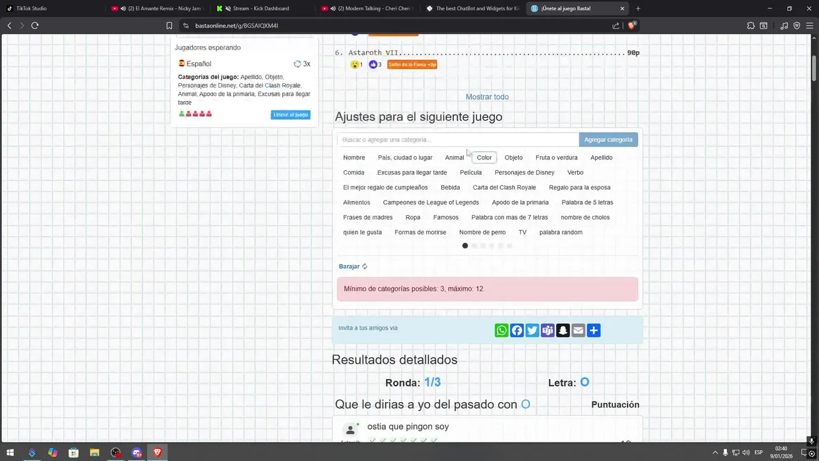Select the Excusas para llegar tarde category
The height and width of the screenshot is (461, 819).
pos(412,172)
